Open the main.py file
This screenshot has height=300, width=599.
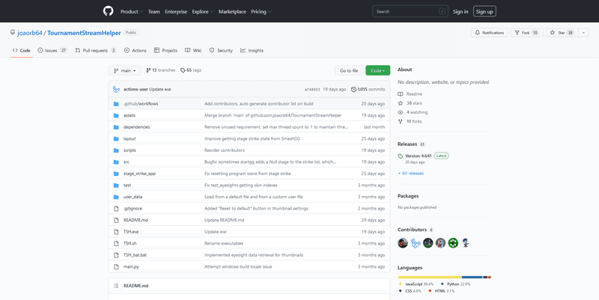pos(131,267)
